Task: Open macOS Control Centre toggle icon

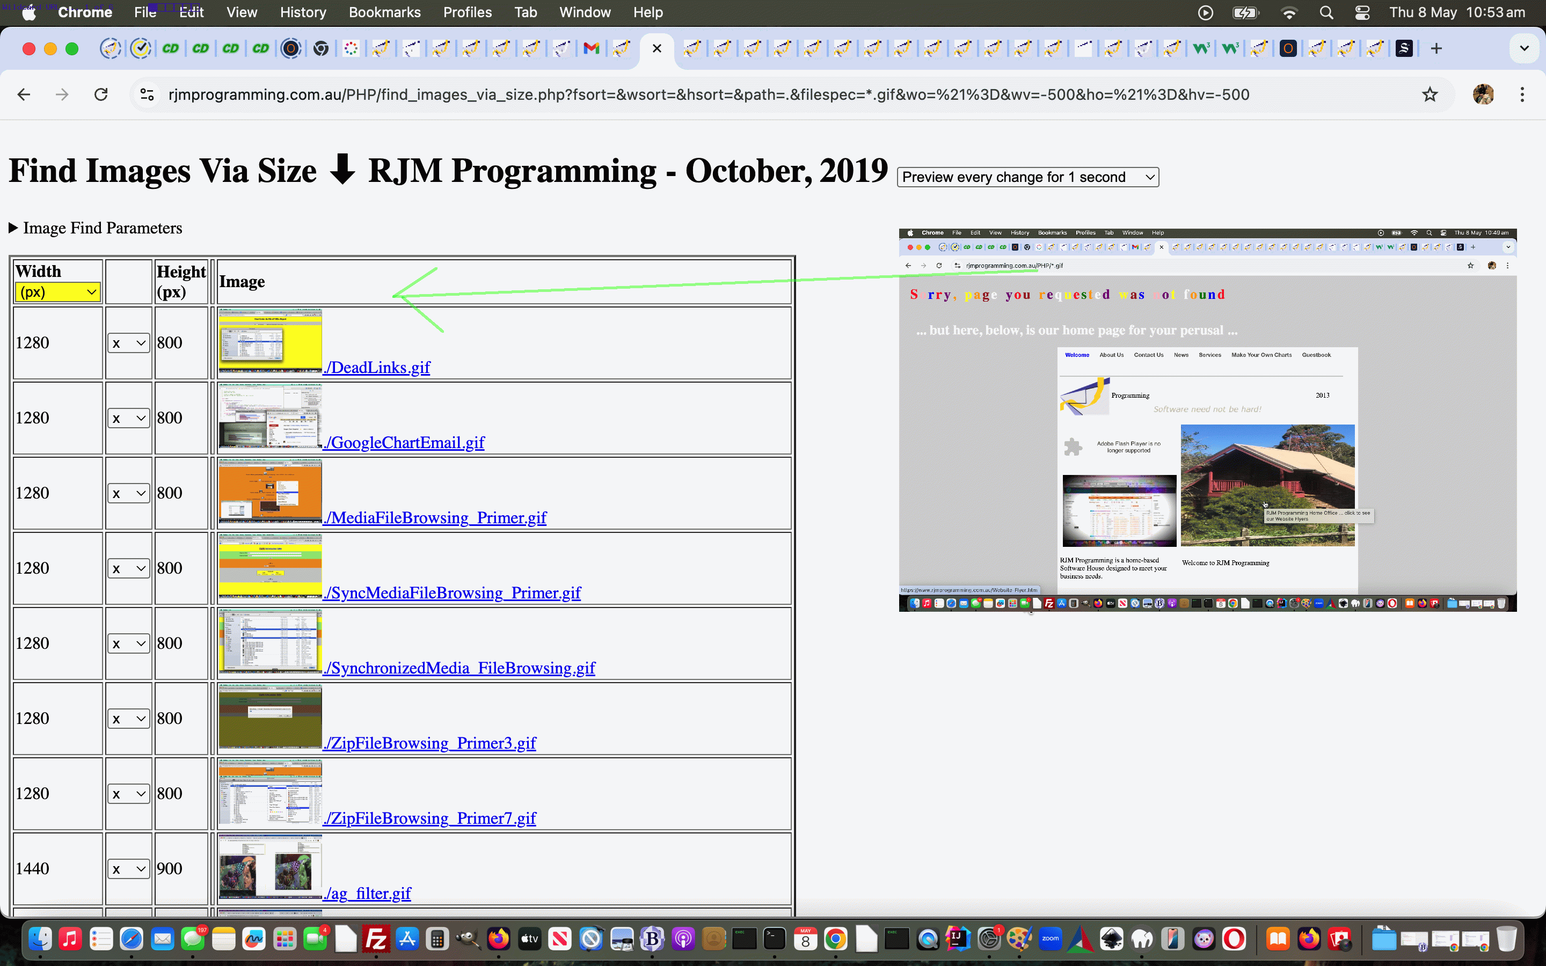Action: click(x=1362, y=13)
